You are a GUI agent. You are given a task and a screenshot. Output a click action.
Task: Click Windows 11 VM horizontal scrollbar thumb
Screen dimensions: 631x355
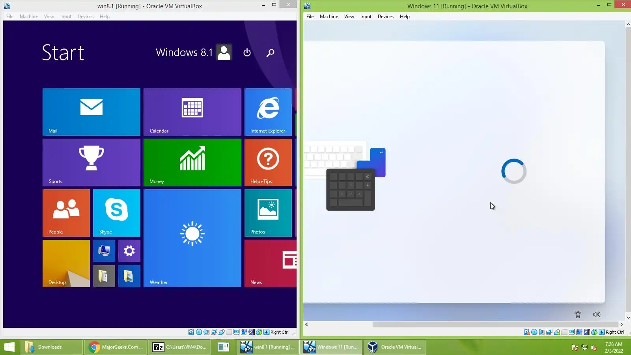coord(496,324)
